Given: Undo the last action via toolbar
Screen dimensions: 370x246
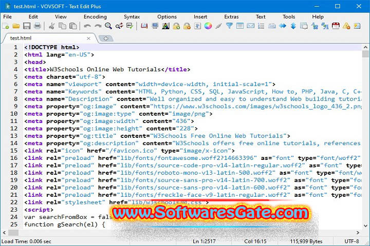Looking at the screenshot, I should tap(87, 26).
